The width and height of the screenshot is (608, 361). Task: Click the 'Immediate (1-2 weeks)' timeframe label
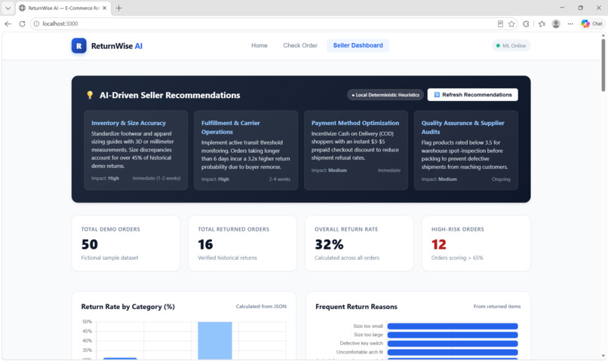(x=156, y=178)
